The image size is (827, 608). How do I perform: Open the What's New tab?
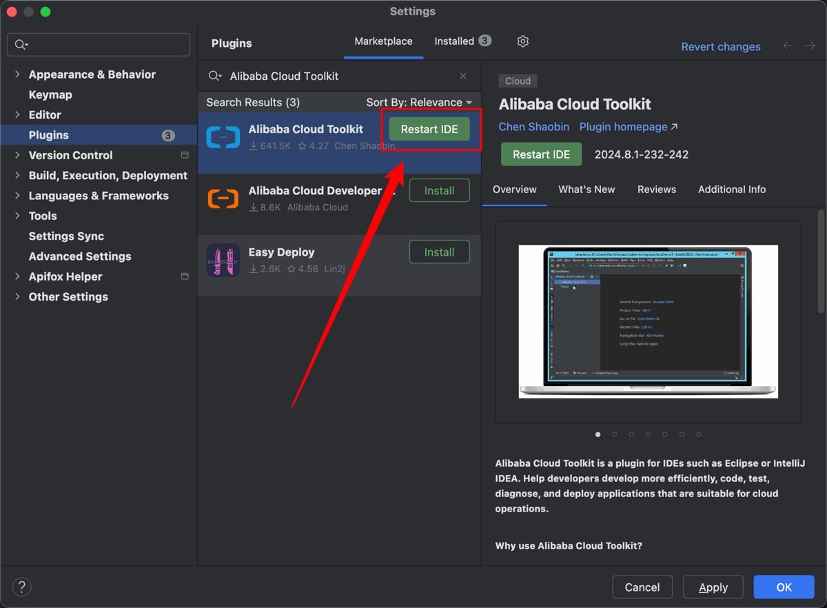[586, 189]
